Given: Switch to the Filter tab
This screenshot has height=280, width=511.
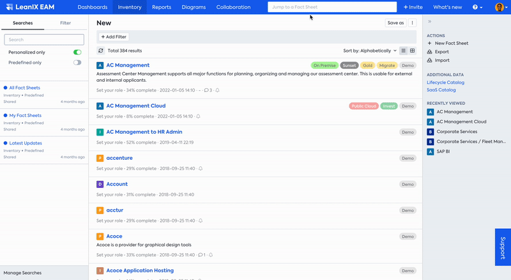Looking at the screenshot, I should click(66, 23).
